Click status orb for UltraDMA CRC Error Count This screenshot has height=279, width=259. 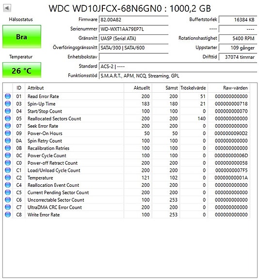[8, 207]
